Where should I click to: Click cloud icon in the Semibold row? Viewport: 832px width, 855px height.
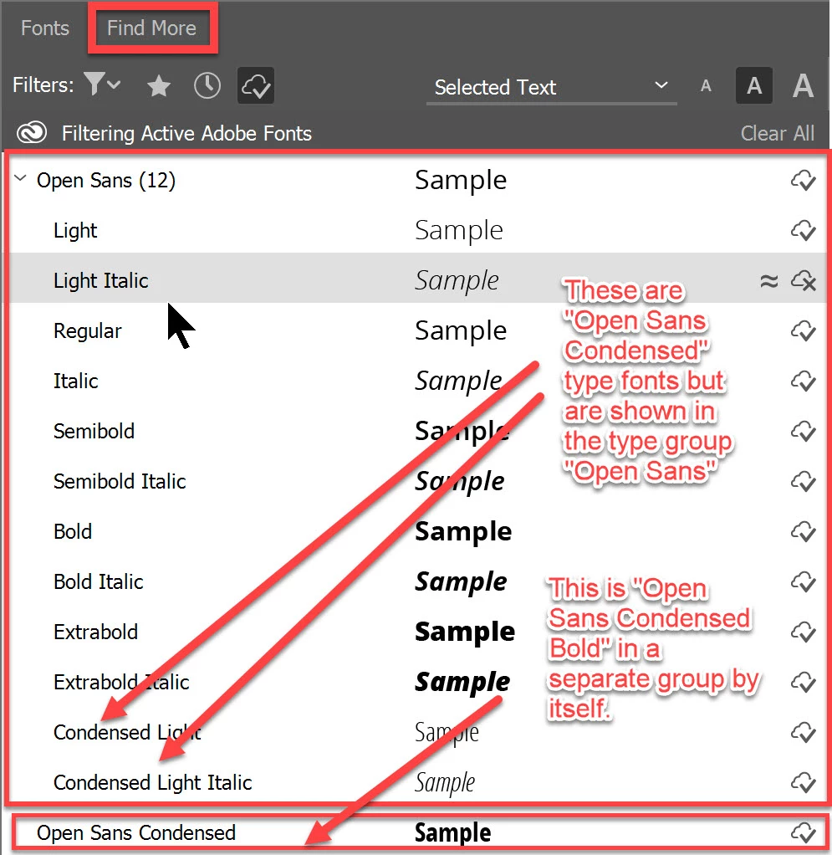[x=803, y=432]
